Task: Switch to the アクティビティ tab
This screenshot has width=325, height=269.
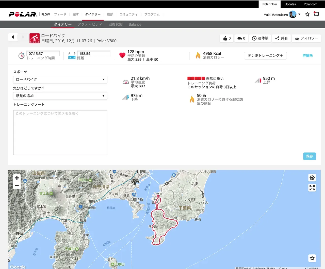Action: [x=90, y=24]
